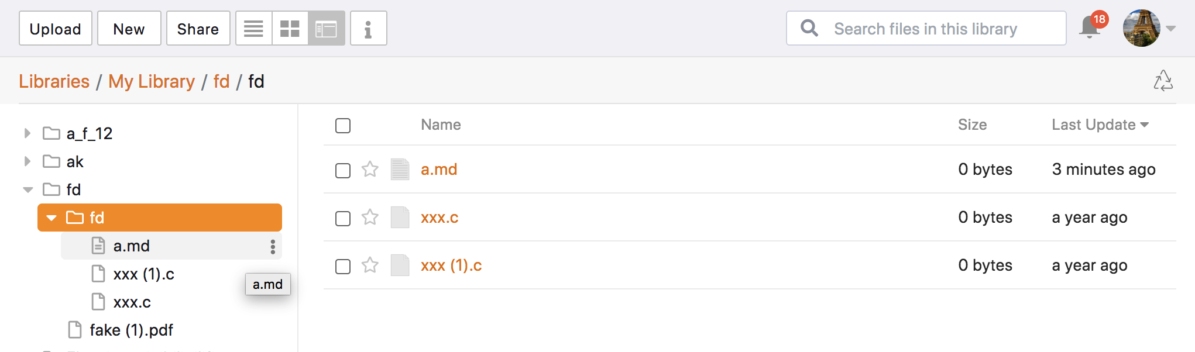
Task: Switch to grid view mode
Action: 290,29
